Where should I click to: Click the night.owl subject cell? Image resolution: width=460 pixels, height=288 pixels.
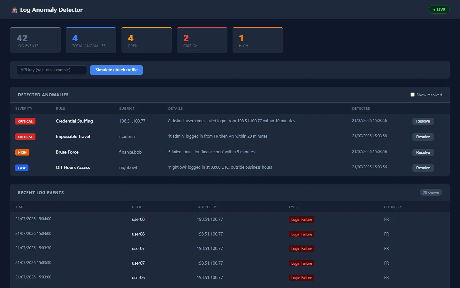pos(128,167)
